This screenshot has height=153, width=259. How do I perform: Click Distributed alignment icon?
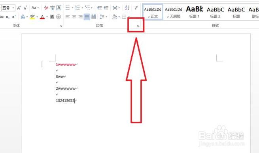pyautogui.click(x=93, y=17)
